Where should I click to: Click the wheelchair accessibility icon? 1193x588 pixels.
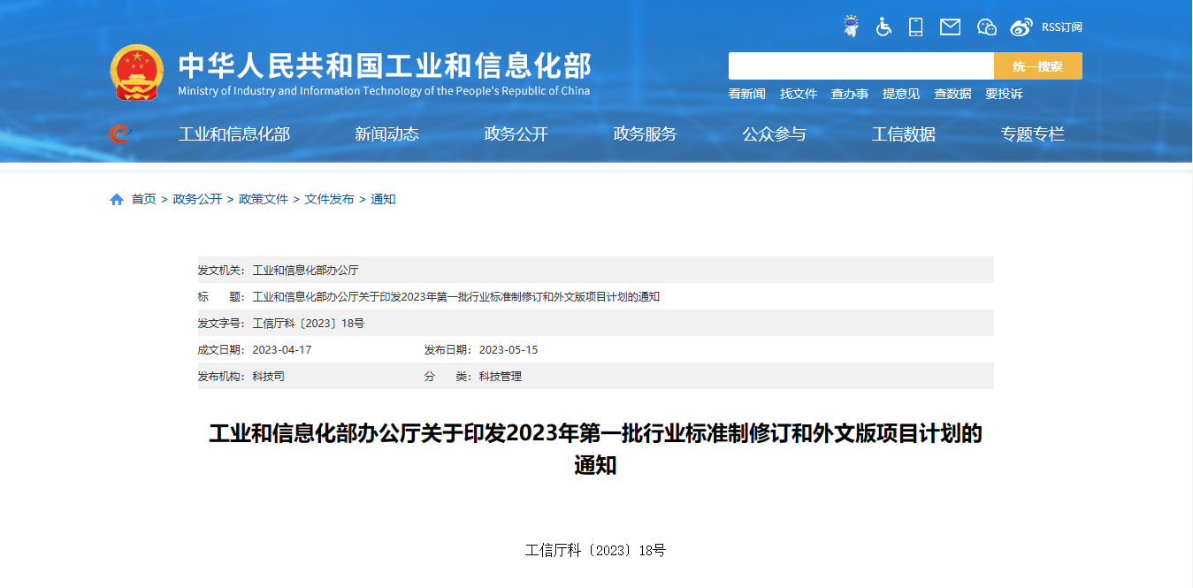pyautogui.click(x=883, y=27)
